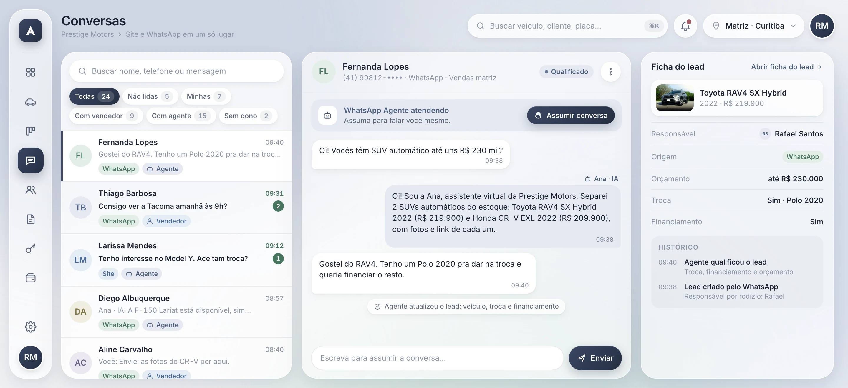Click the history entry Lead criado pelo WhatsApp
The height and width of the screenshot is (388, 848).
click(737, 291)
